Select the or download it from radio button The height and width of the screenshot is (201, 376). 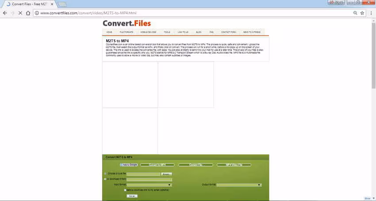pyautogui.click(x=105, y=179)
